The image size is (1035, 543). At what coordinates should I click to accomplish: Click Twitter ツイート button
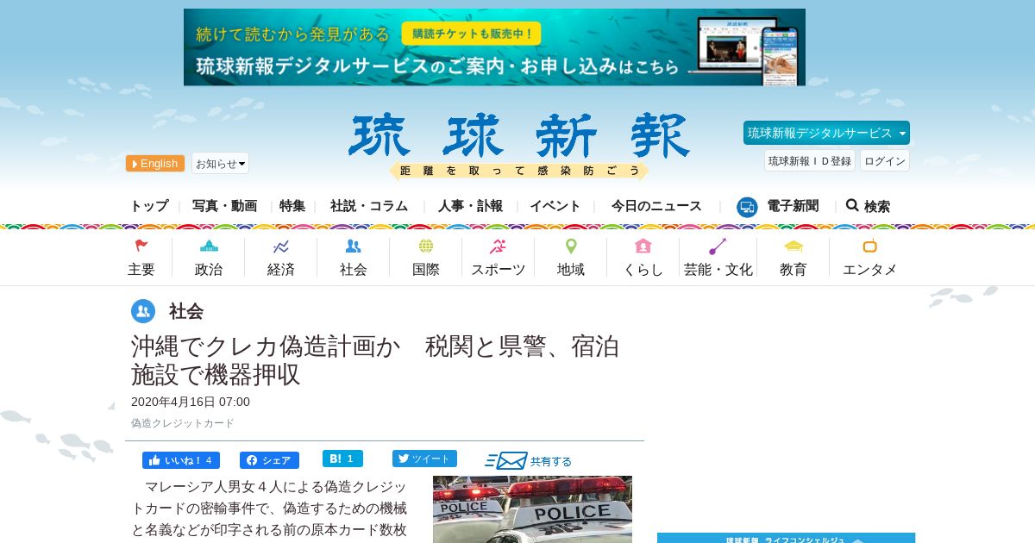click(424, 459)
